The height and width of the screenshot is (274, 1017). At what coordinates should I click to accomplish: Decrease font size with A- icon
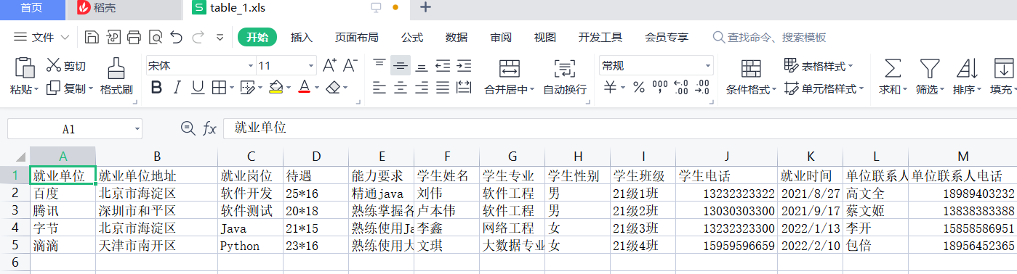pos(350,65)
